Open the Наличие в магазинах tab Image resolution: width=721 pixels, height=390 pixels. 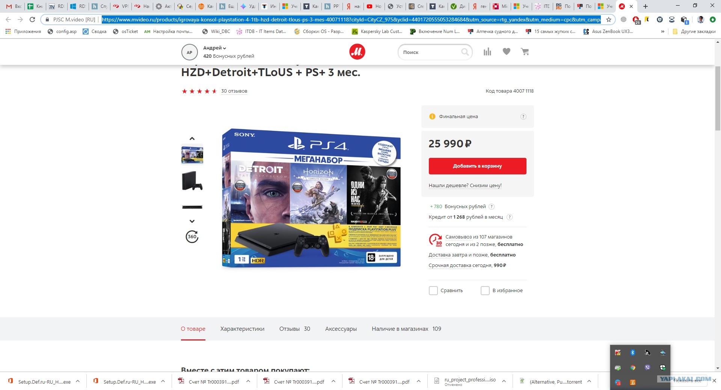pyautogui.click(x=406, y=329)
